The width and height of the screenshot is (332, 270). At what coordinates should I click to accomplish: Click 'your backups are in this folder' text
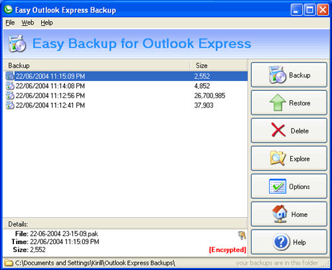point(277,263)
